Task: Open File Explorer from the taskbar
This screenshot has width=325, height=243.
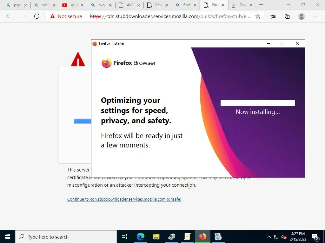Action: coord(156,237)
